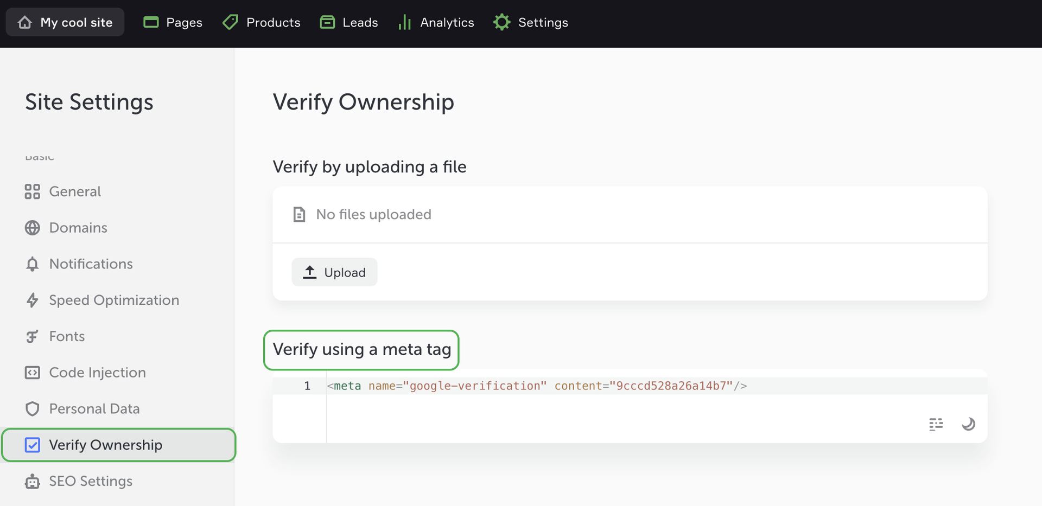Viewport: 1042px width, 506px height.
Task: Select General in the settings sidebar
Action: 75,191
